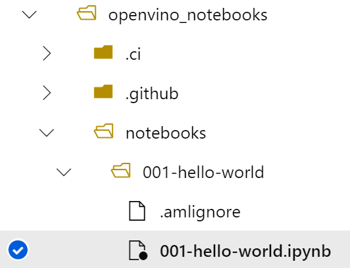Expand the .ci folder chevron
Viewport: 350px width, 268px height.
pyautogui.click(x=47, y=53)
